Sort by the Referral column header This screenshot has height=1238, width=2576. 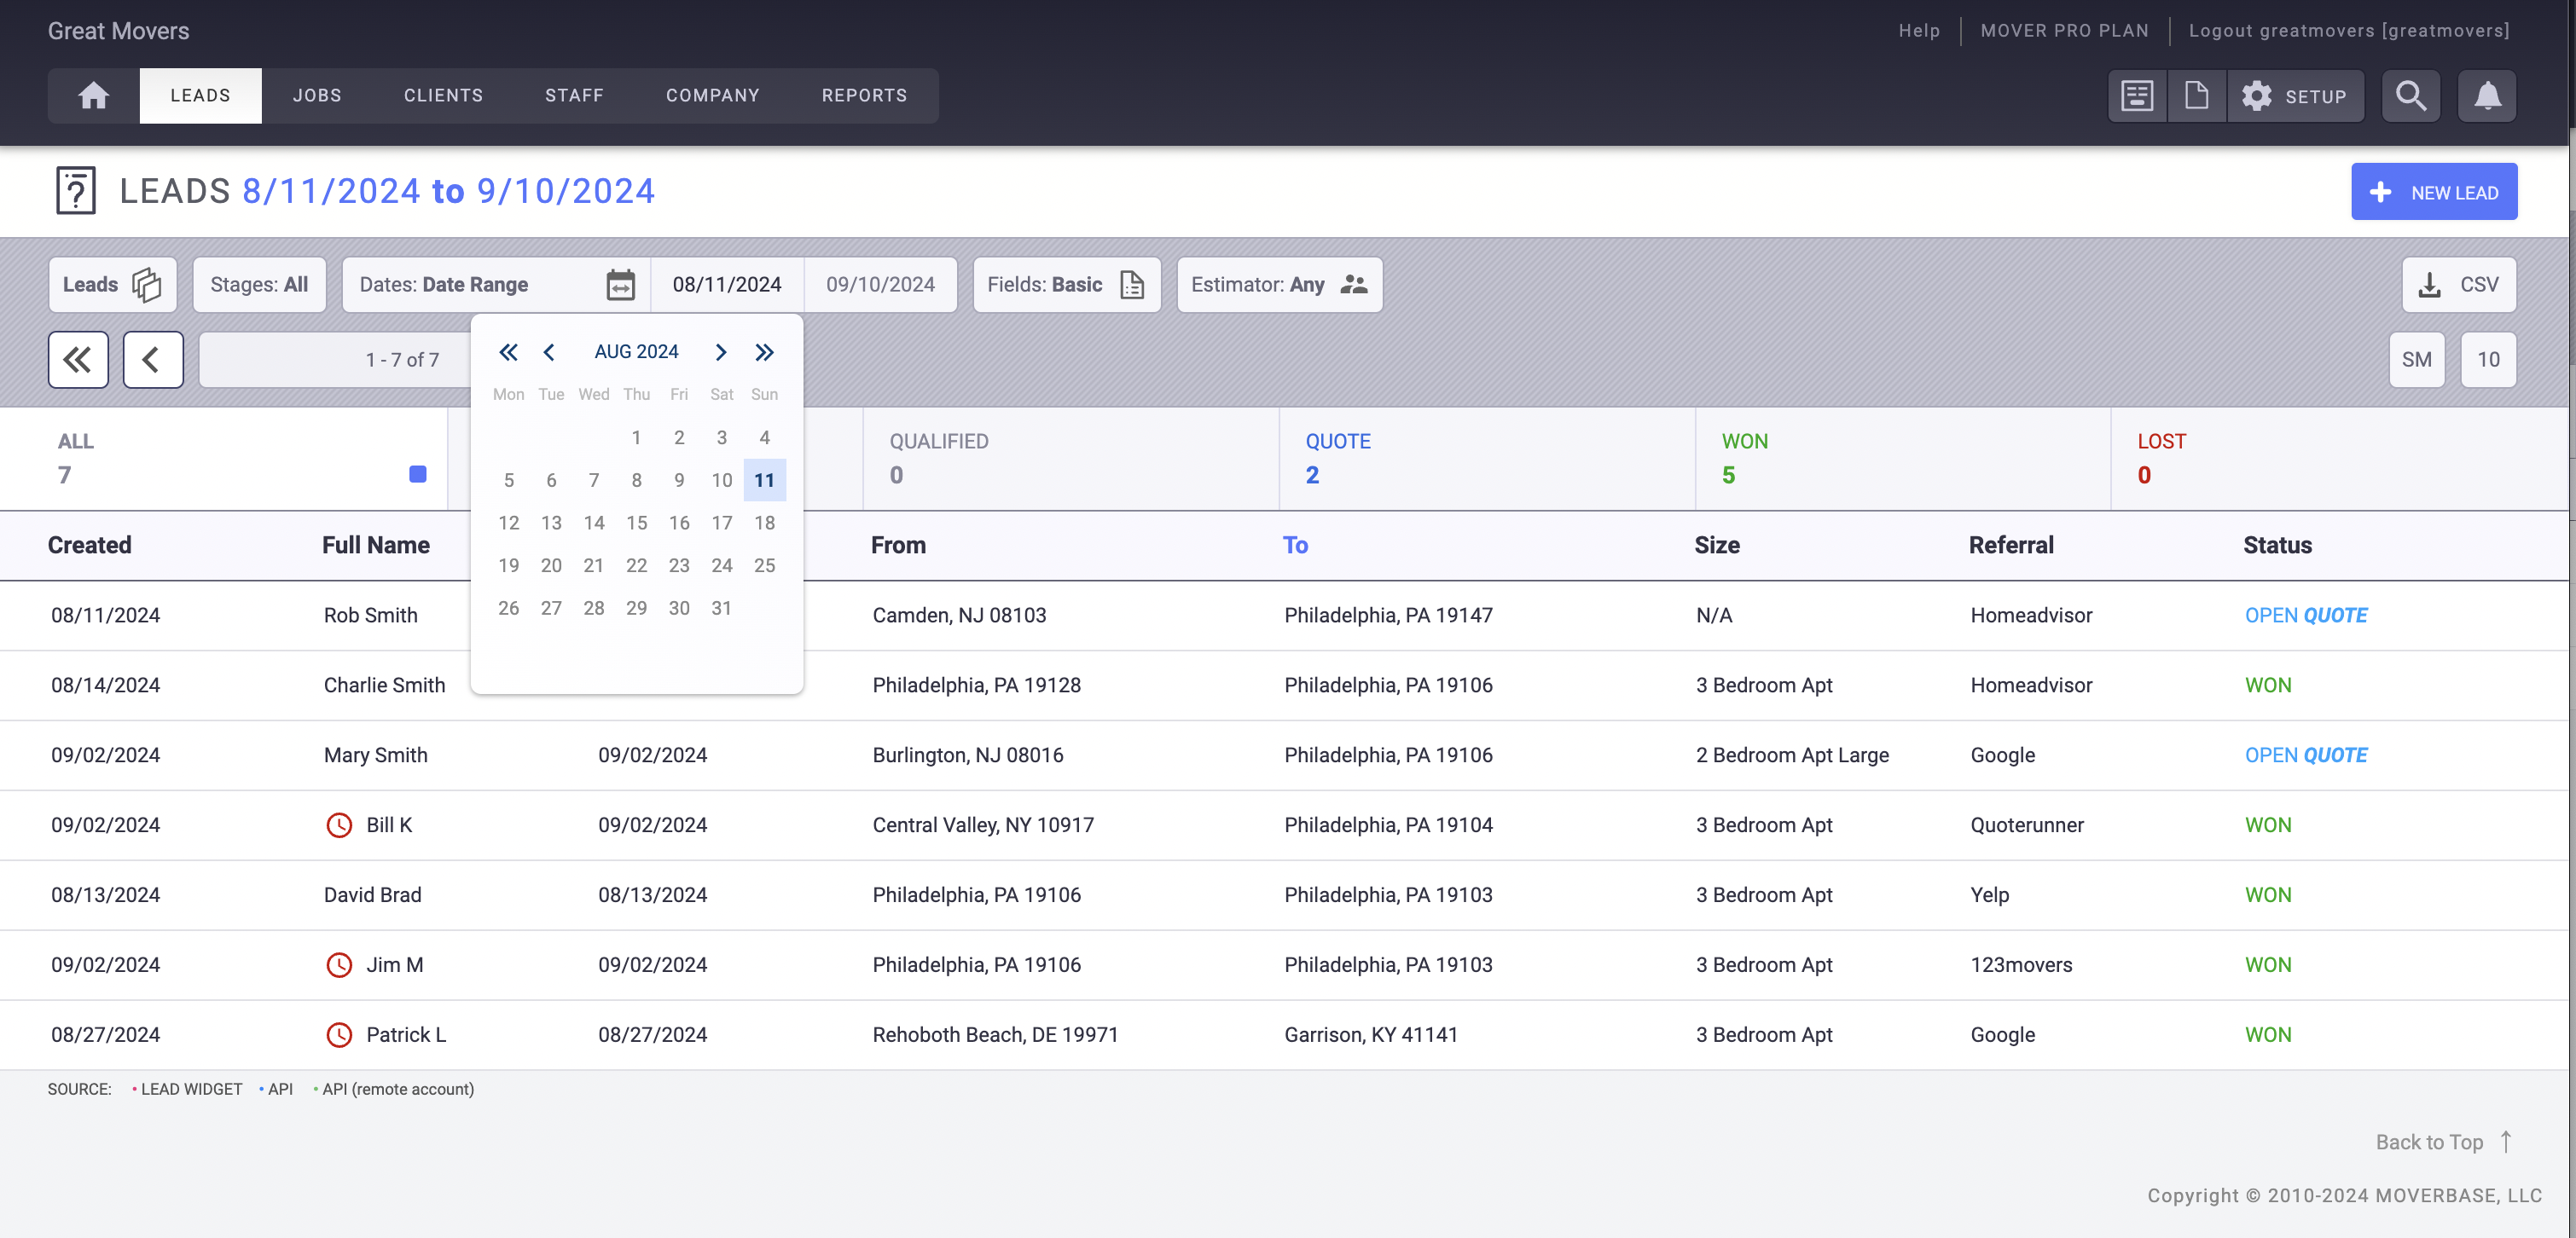pyautogui.click(x=2011, y=546)
